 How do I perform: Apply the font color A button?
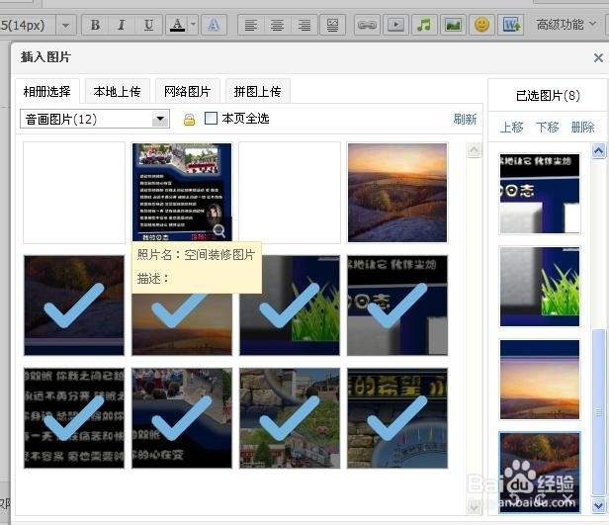[178, 25]
